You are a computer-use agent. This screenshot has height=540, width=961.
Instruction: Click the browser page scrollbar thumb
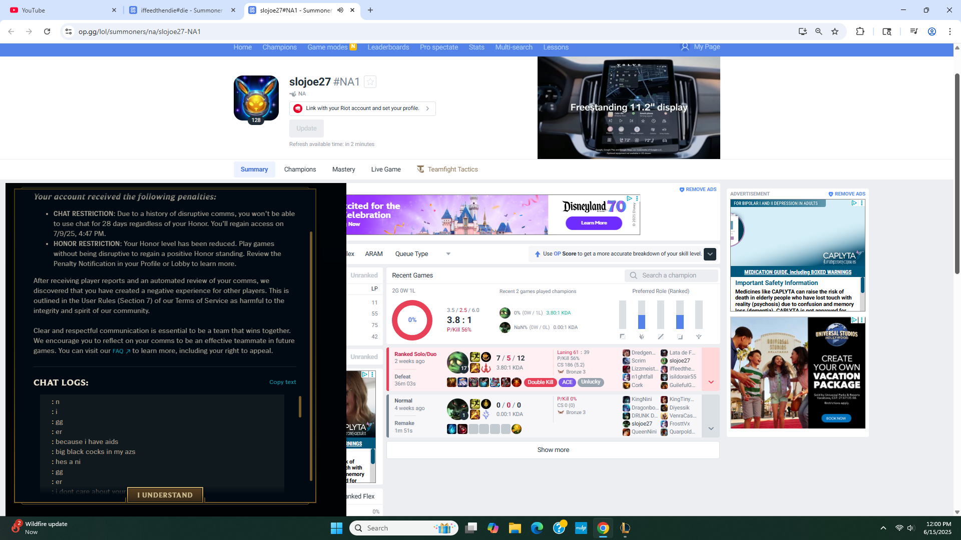pos(957,173)
